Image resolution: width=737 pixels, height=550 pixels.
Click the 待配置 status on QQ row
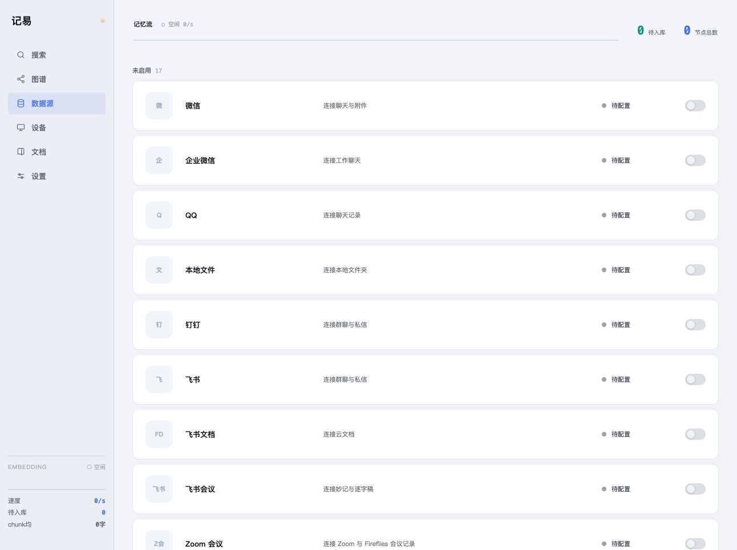616,215
